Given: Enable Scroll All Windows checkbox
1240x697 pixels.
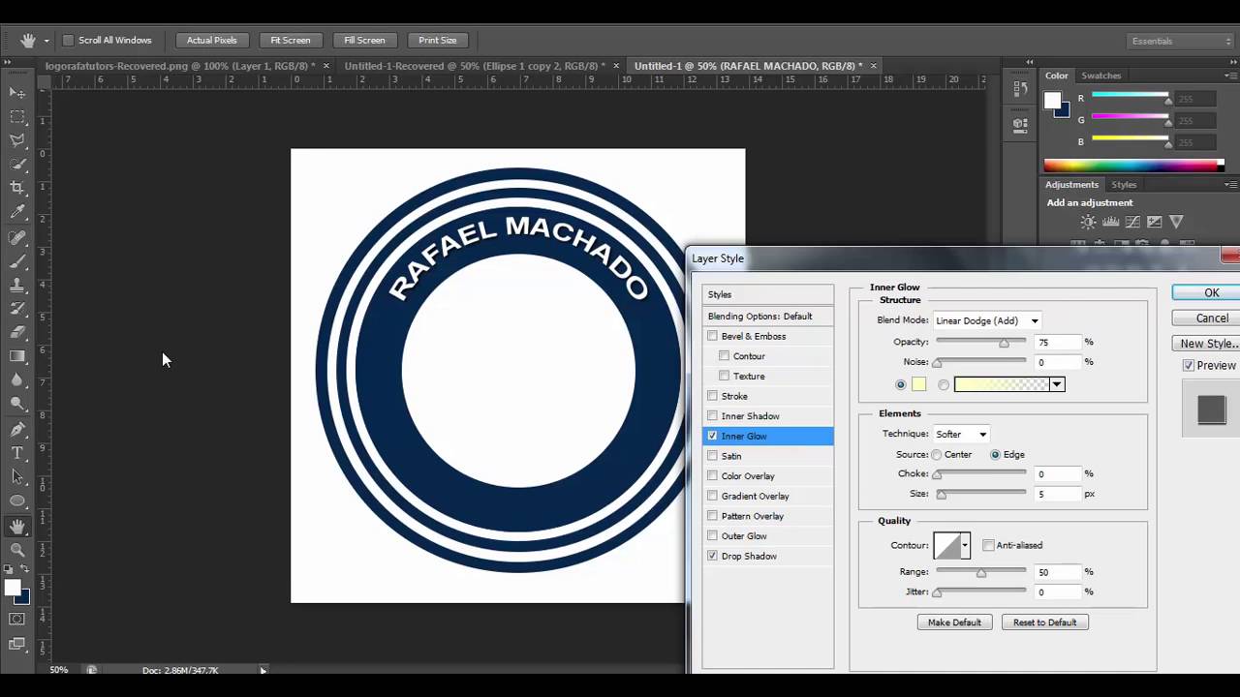Looking at the screenshot, I should [68, 41].
